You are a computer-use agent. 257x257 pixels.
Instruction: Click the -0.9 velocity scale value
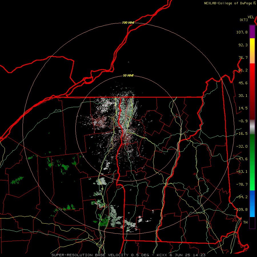pos(243,121)
